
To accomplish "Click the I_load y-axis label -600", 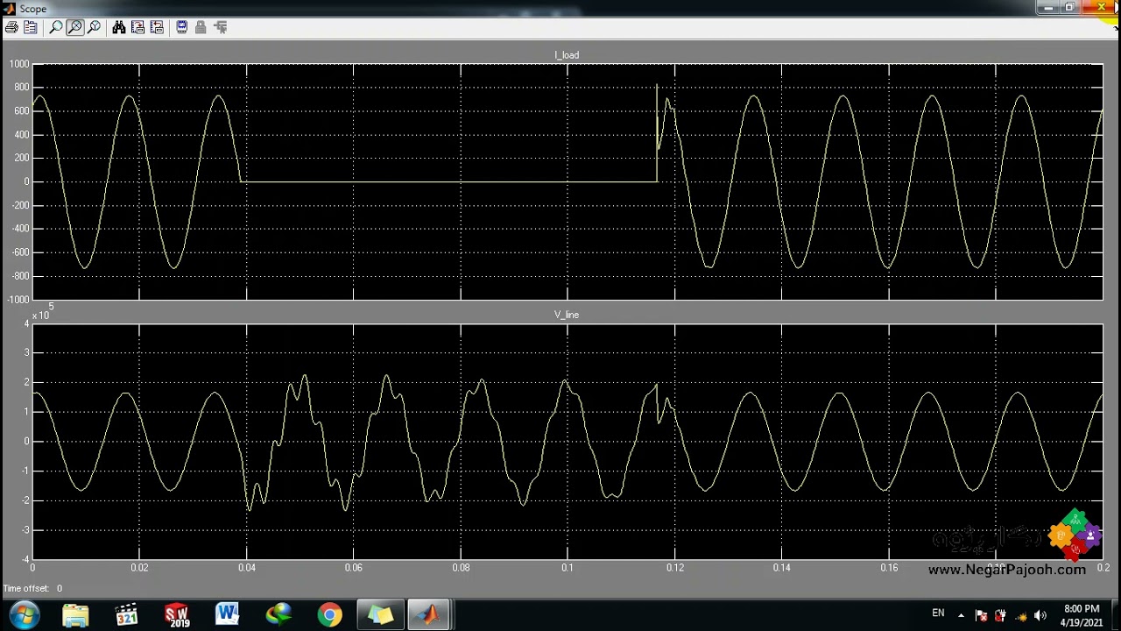I will click(19, 252).
